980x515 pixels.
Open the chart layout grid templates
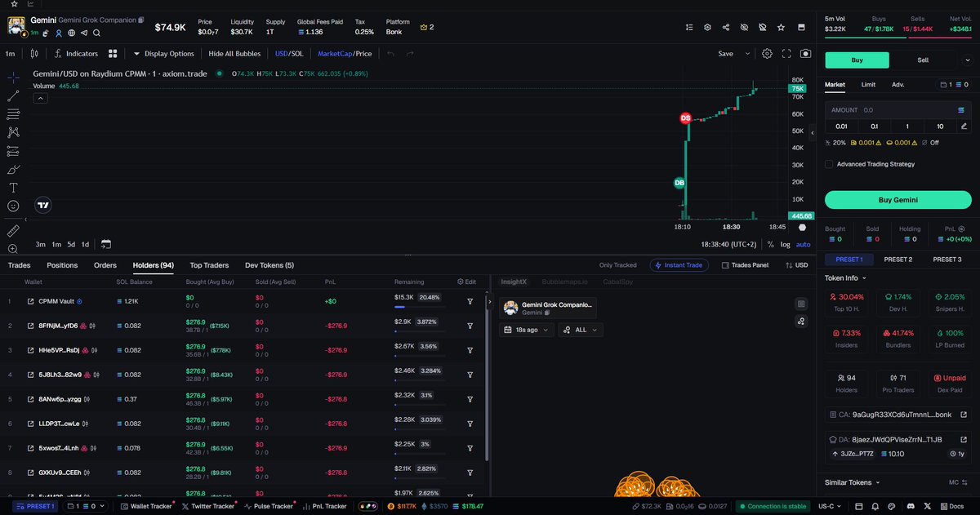tap(113, 54)
